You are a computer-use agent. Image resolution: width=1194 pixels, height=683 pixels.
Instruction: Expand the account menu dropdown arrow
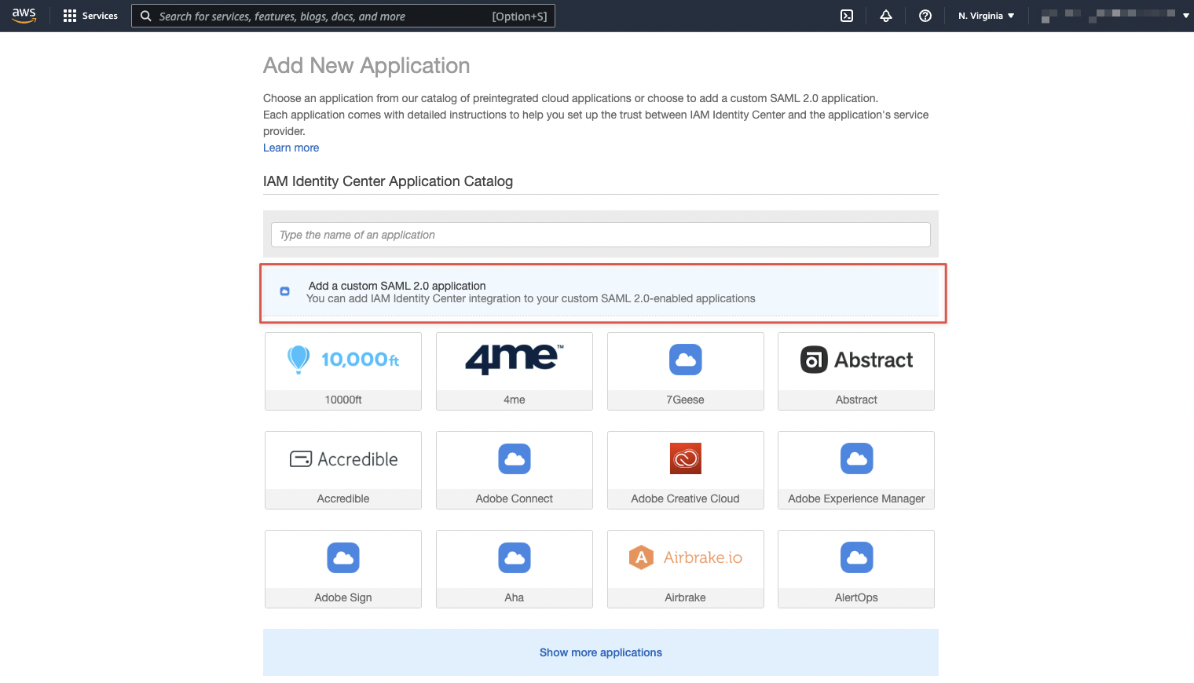pos(1185,16)
